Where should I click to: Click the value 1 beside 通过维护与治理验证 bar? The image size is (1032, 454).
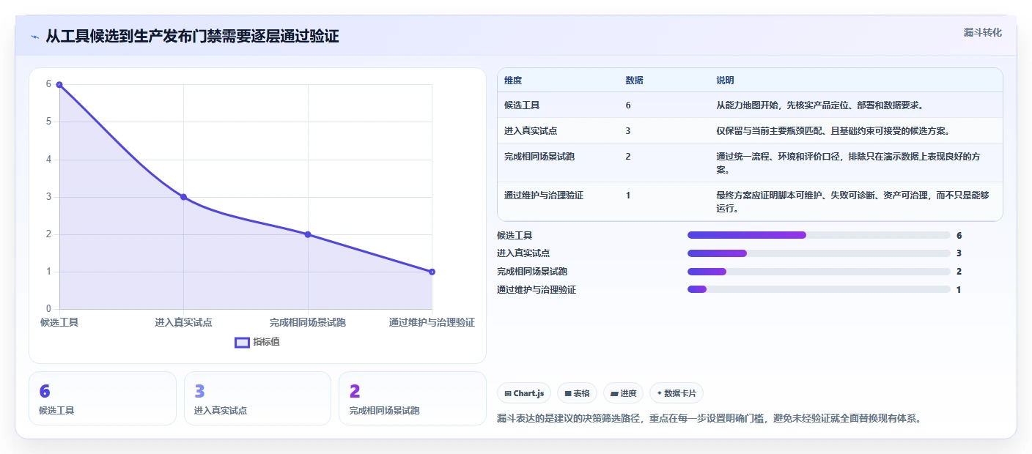click(x=959, y=290)
